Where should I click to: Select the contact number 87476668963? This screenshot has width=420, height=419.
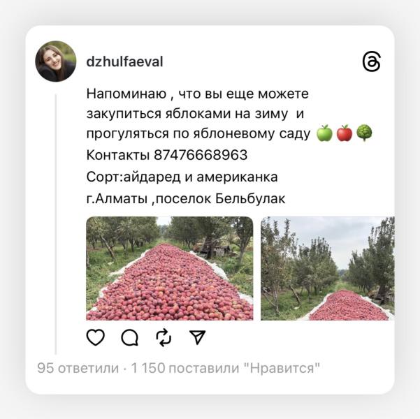(201, 155)
